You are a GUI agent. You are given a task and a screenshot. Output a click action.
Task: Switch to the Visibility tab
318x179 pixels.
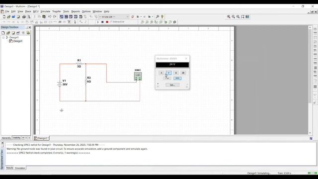point(16,138)
